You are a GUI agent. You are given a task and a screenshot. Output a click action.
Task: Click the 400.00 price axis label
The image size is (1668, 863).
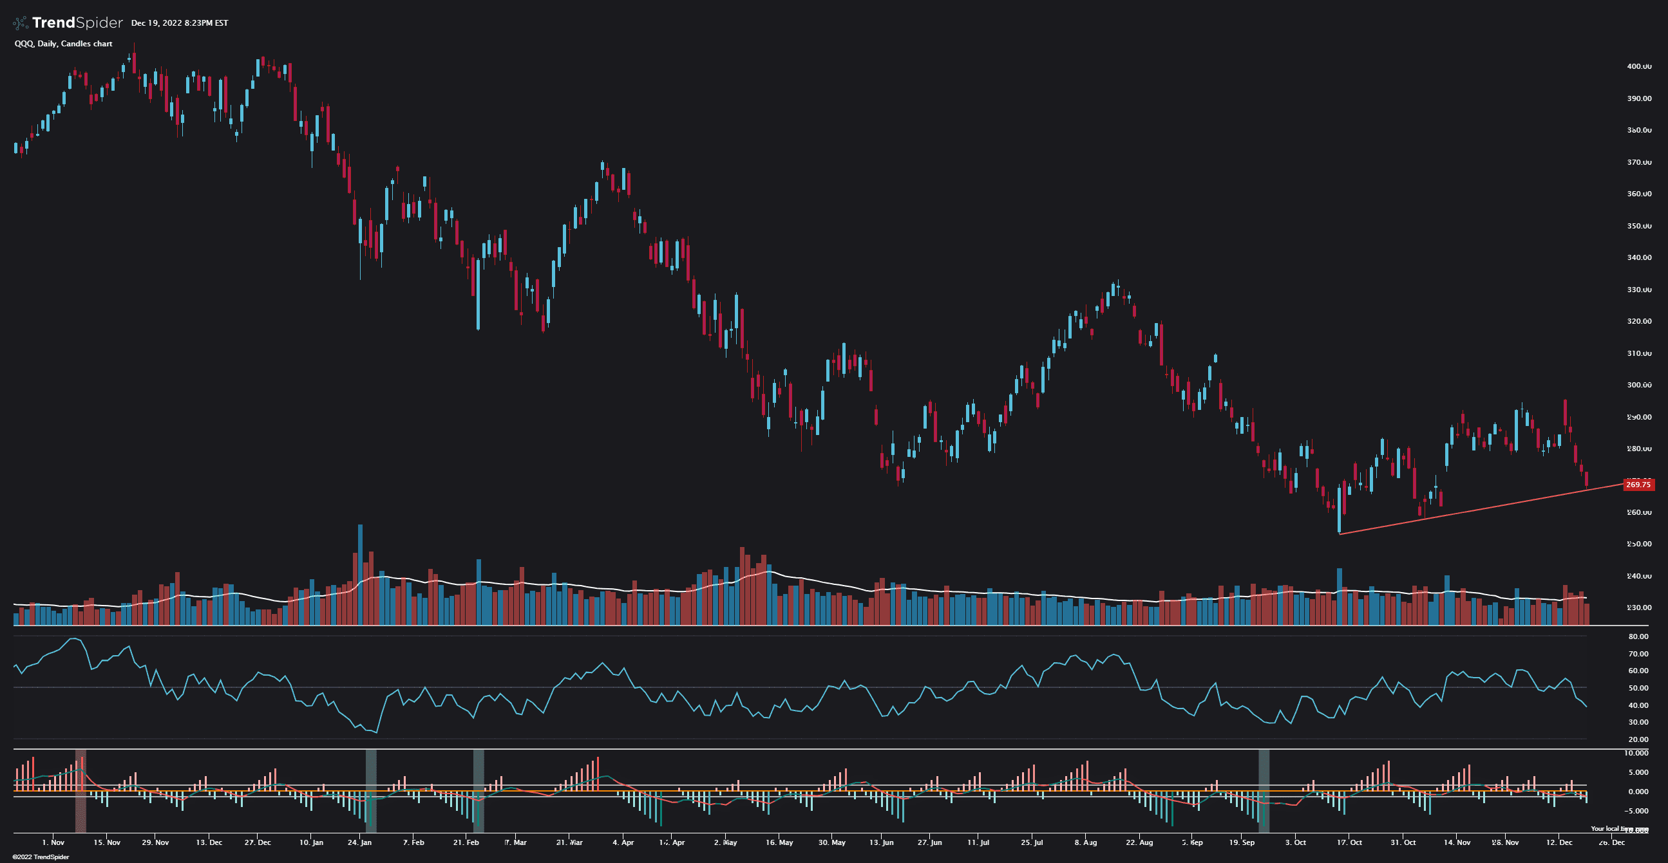(x=1639, y=67)
